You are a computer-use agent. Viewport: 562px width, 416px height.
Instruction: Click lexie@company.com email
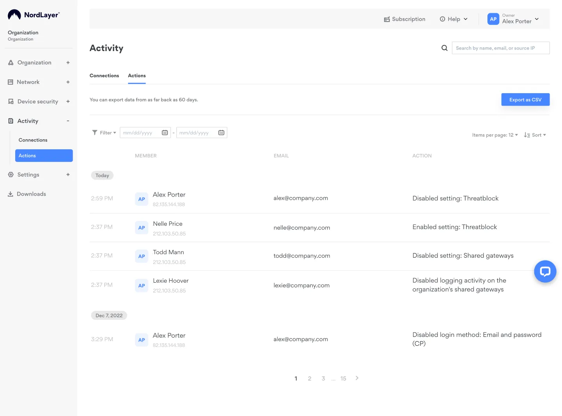(x=301, y=285)
